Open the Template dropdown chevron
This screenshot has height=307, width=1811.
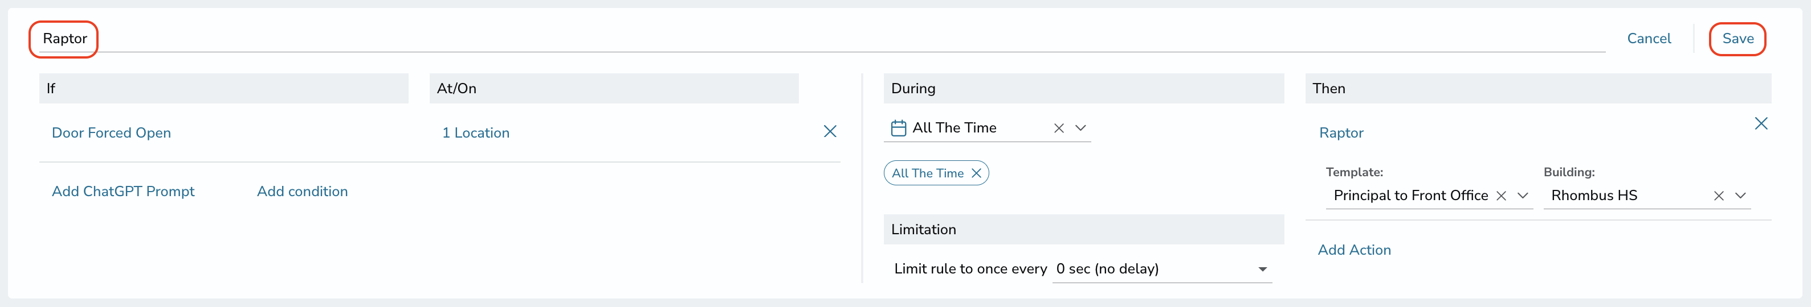pyautogui.click(x=1523, y=196)
